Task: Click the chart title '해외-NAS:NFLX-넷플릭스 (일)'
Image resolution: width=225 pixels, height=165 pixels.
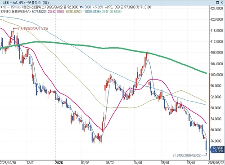Action: [26, 3]
